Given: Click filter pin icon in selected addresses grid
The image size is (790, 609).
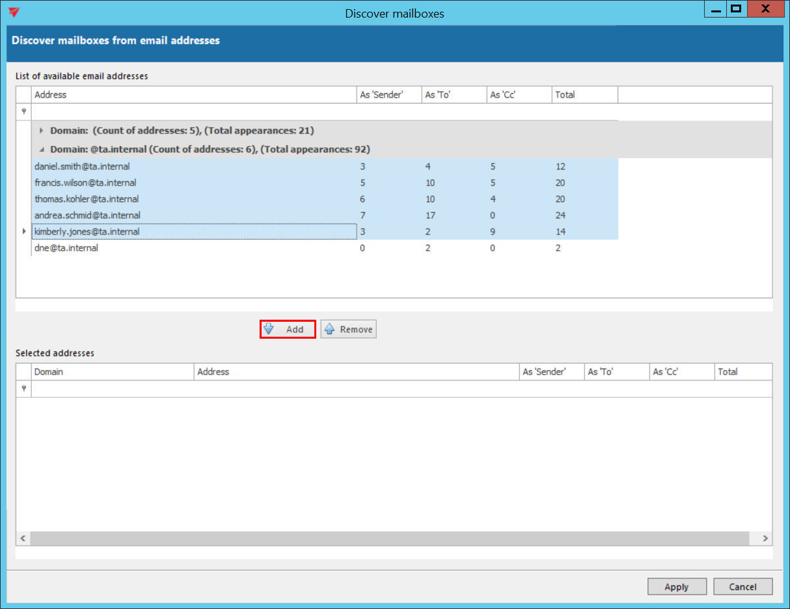Looking at the screenshot, I should (24, 389).
